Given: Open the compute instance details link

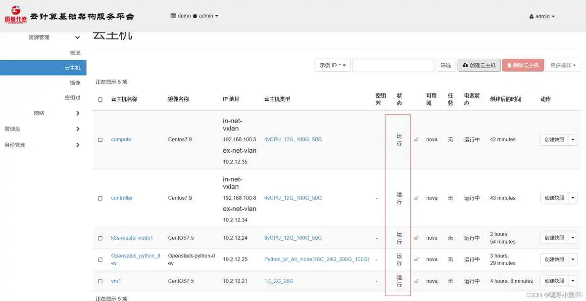Looking at the screenshot, I should (x=121, y=139).
